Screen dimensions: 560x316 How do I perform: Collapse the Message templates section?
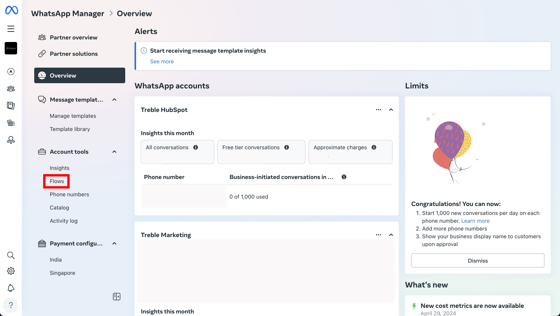pyautogui.click(x=114, y=100)
